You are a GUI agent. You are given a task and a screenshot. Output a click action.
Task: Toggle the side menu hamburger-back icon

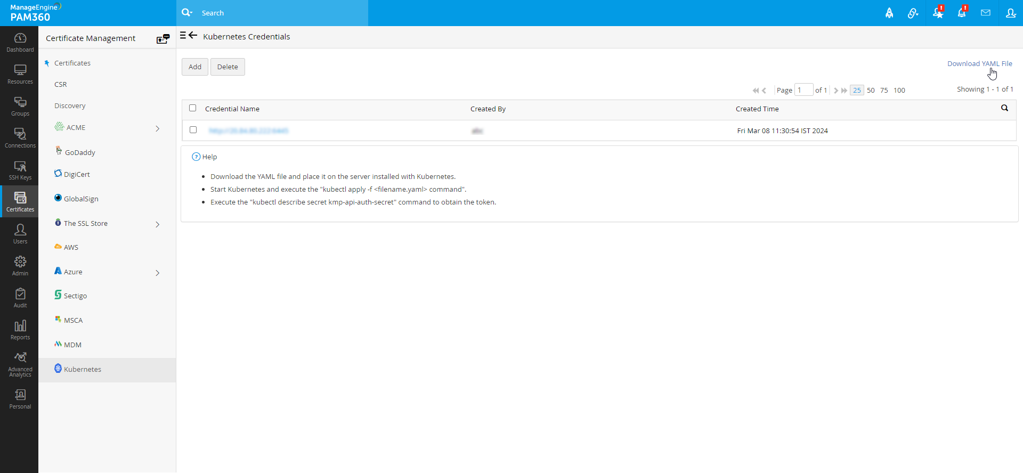[189, 36]
